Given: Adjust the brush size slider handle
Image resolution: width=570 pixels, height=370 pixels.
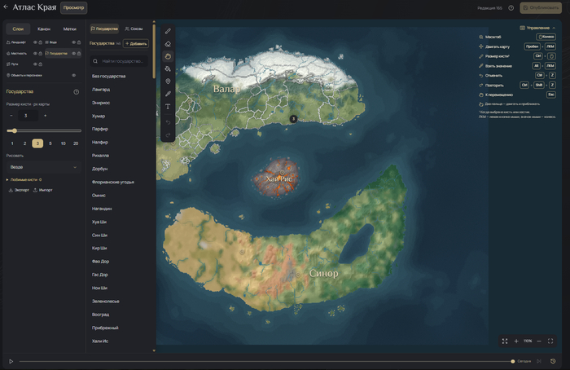Looking at the screenshot, I should (14, 130).
